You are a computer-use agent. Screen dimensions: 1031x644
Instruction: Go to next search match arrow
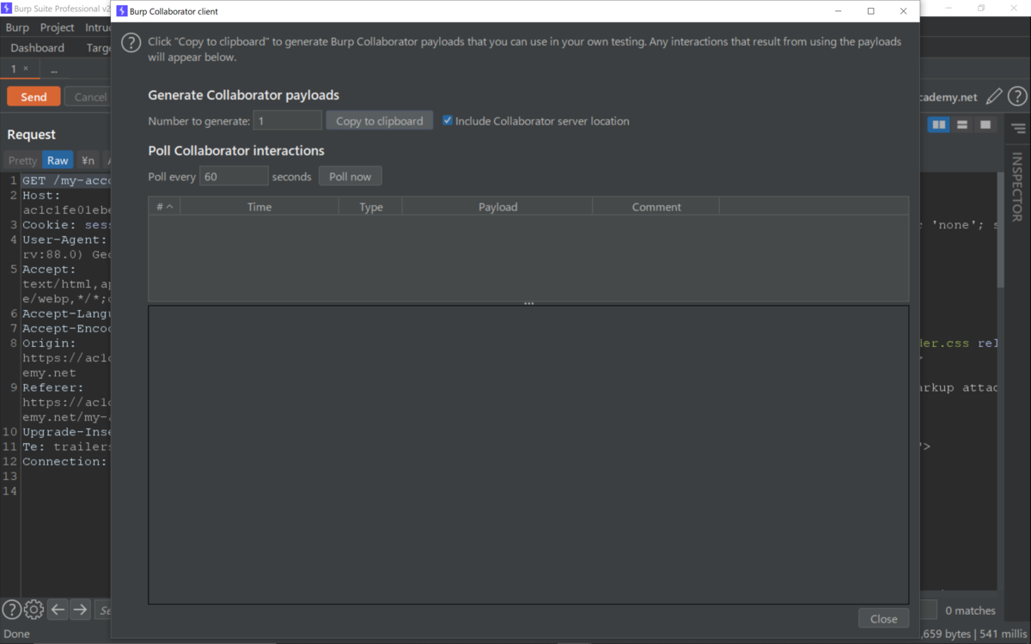click(x=80, y=610)
